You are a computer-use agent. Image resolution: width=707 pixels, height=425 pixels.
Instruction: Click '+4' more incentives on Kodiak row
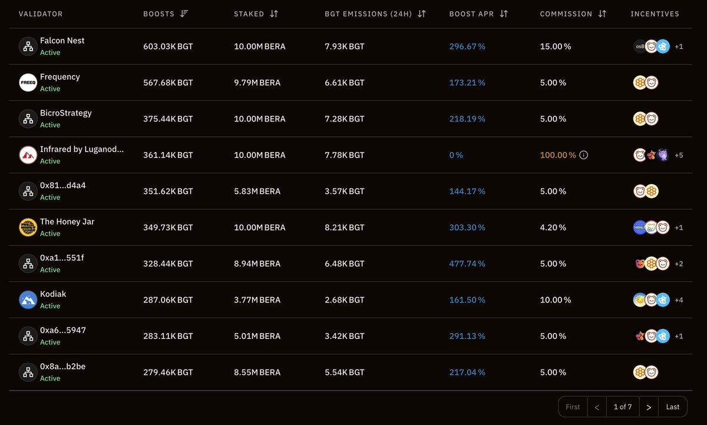[679, 300]
